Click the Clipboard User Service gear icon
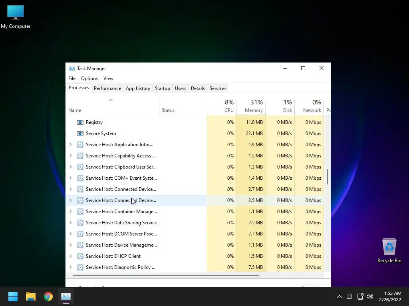This screenshot has height=306, width=409. [x=80, y=167]
